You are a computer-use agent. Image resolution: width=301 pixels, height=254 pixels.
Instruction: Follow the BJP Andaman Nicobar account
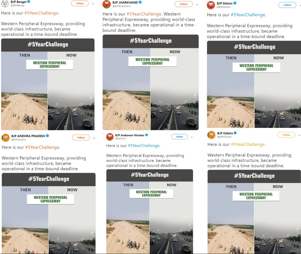point(179,137)
